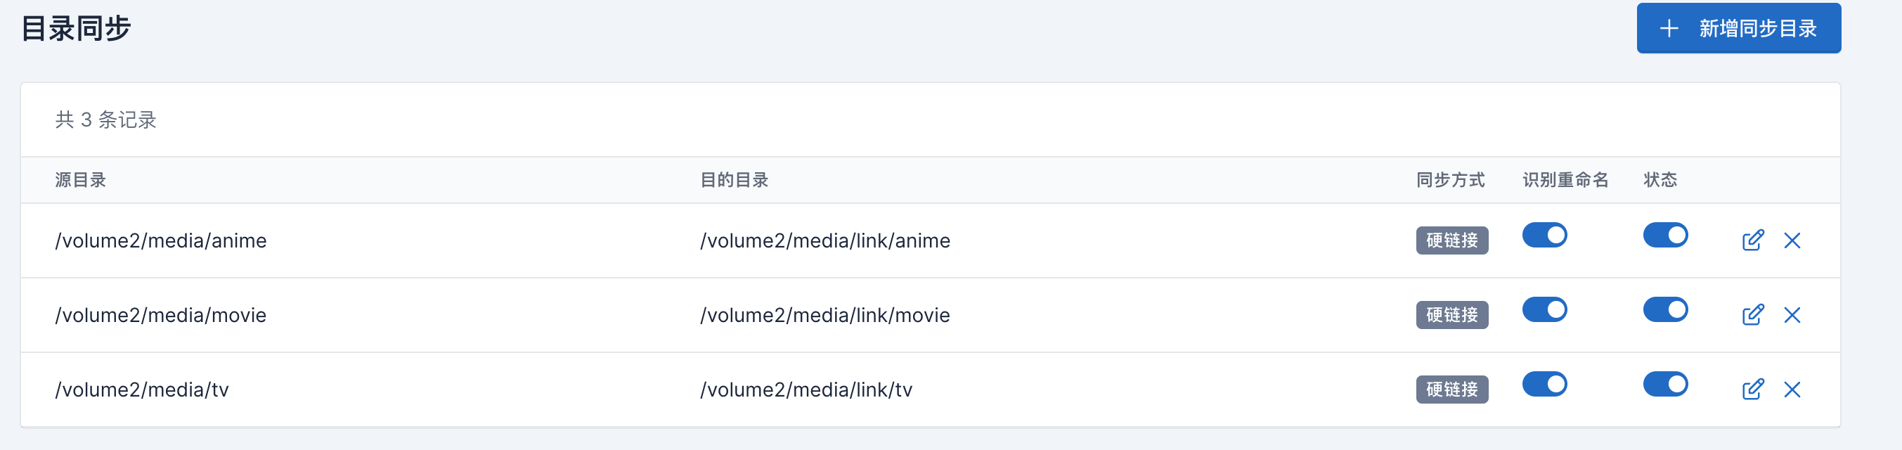Toggle 状态 switch for the anime directory

[1665, 235]
